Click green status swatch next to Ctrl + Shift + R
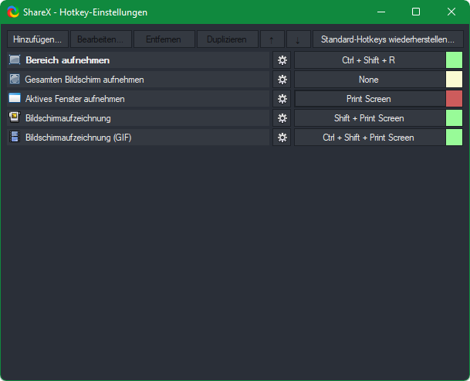470x381 pixels. tap(454, 60)
